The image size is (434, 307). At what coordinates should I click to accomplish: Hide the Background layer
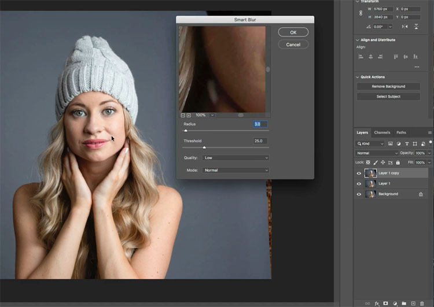pos(359,194)
